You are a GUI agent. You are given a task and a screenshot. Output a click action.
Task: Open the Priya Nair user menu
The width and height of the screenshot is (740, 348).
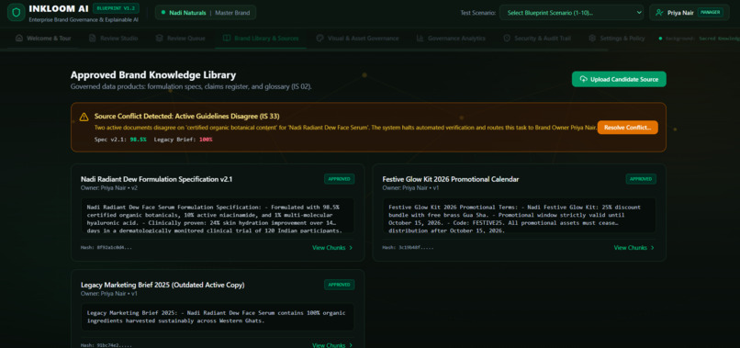pos(689,13)
